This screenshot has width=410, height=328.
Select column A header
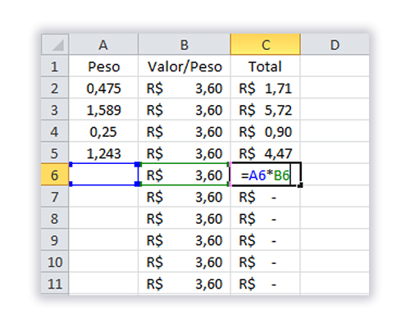[103, 44]
